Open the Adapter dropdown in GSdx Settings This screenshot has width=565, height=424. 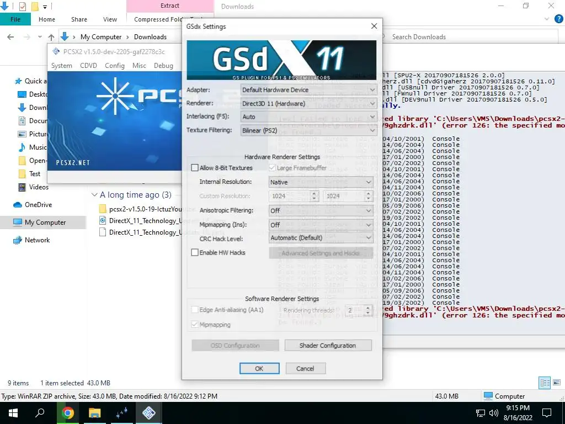click(308, 90)
